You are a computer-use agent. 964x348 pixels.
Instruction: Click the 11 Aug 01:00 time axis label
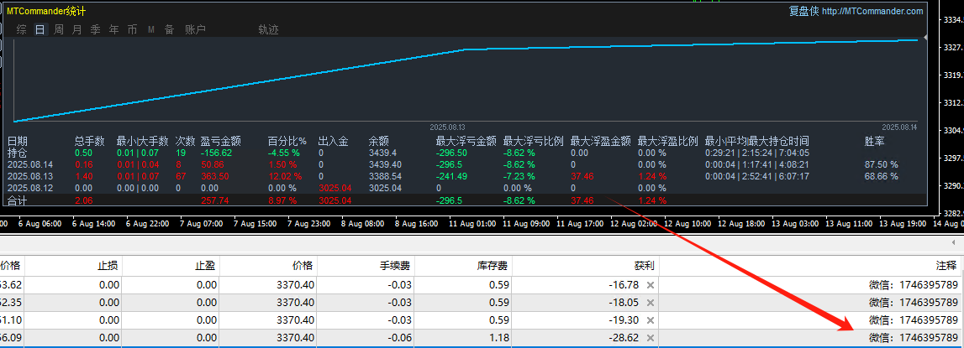[x=472, y=224]
